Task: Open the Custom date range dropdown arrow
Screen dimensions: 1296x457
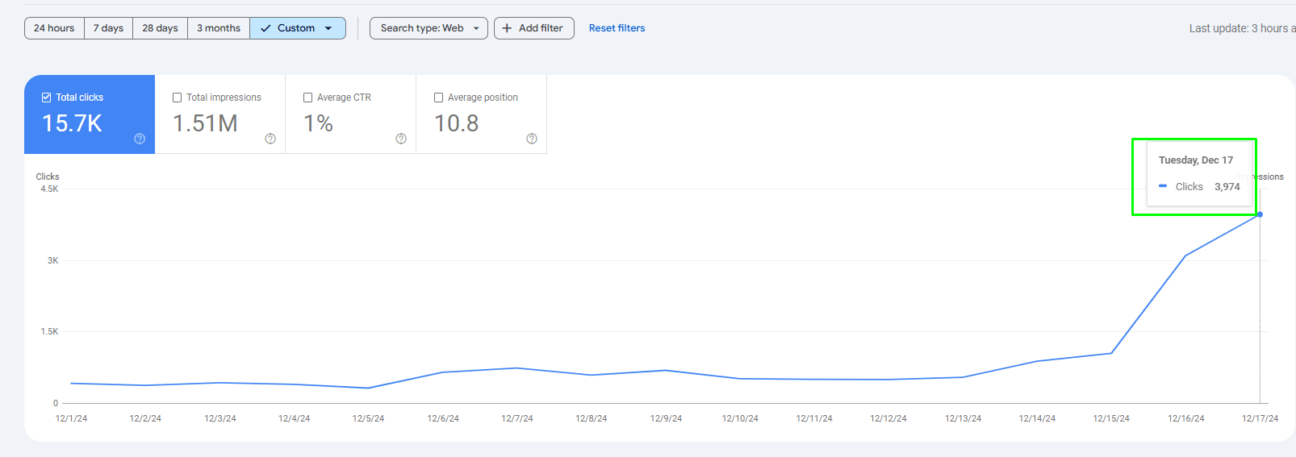Action: pos(328,28)
